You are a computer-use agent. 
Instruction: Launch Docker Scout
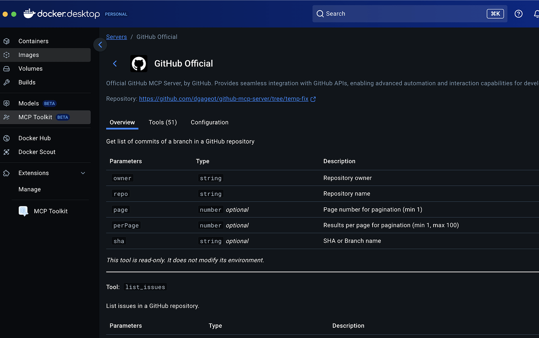[x=37, y=152]
